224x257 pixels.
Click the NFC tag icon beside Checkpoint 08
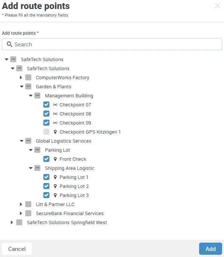pyautogui.click(x=55, y=114)
